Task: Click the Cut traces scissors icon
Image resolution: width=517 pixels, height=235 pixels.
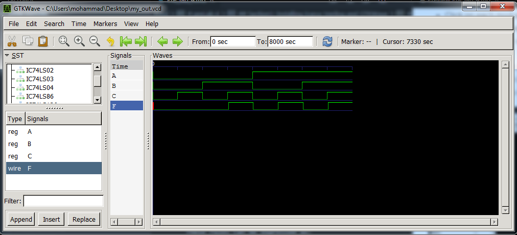Action: 12,41
